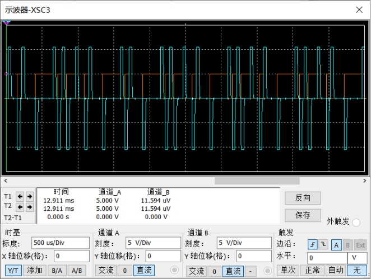Click channel A 5 V/Div scale field
Image resolution: width=371 pixels, height=279 pixels.
click(x=153, y=243)
